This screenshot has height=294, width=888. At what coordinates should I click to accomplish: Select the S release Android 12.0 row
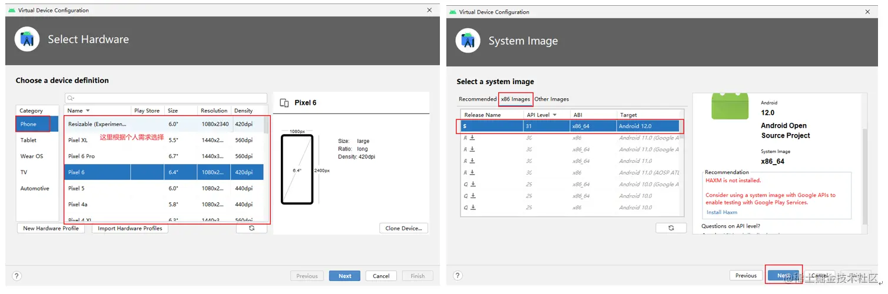570,126
